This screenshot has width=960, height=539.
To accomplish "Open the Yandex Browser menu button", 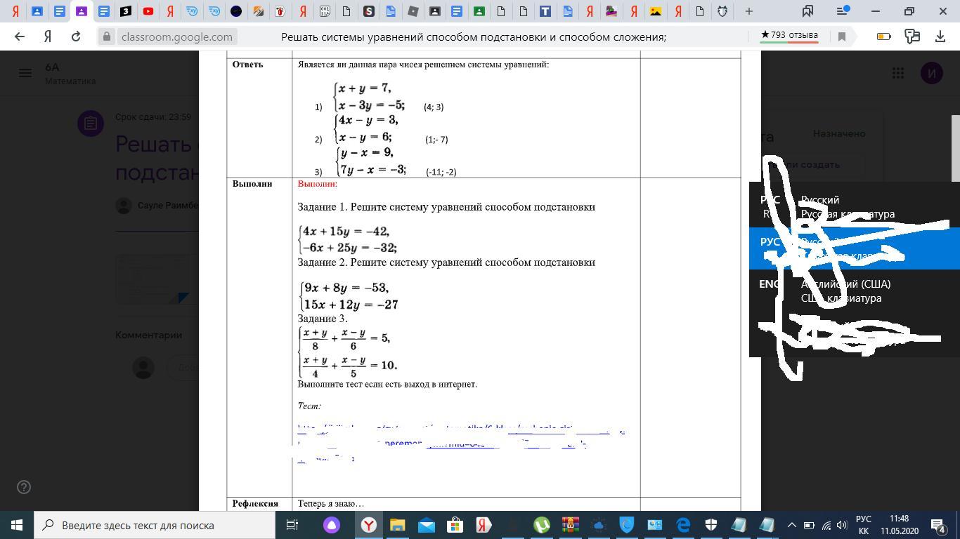I will 842,11.
